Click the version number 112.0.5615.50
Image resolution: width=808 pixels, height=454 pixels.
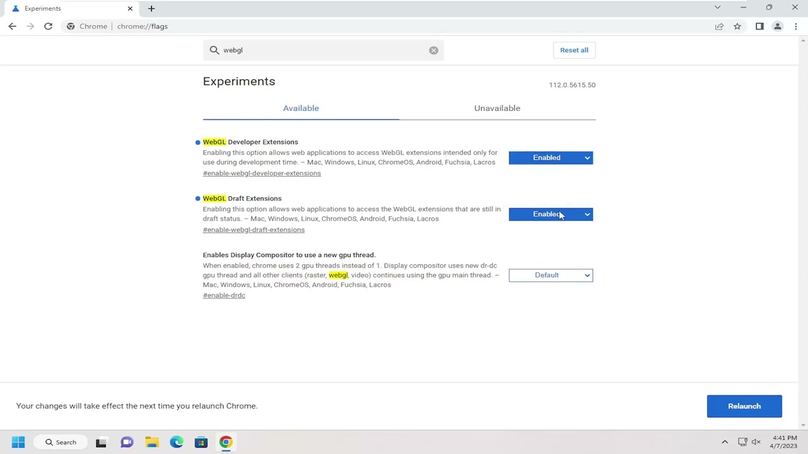tap(572, 85)
